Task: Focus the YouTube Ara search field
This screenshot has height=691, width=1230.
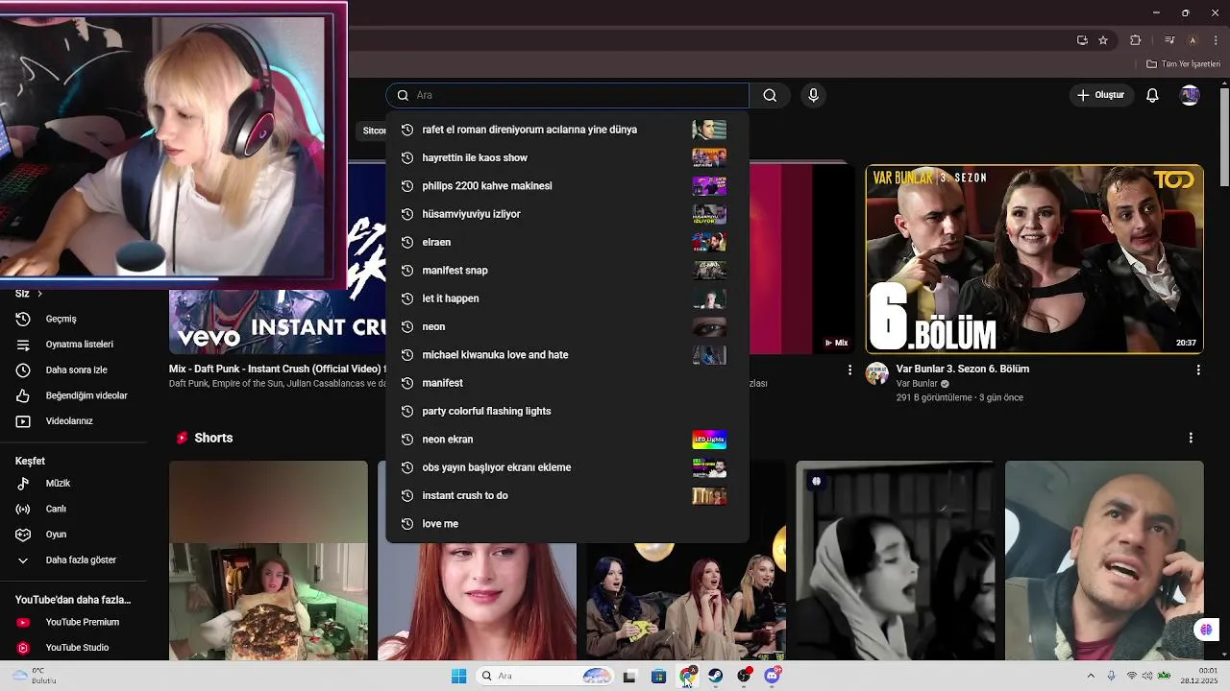Action: [x=567, y=95]
